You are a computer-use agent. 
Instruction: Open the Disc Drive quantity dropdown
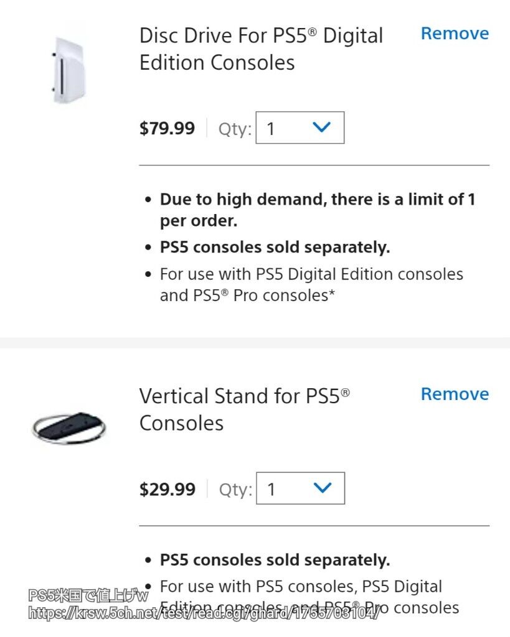pyautogui.click(x=300, y=128)
